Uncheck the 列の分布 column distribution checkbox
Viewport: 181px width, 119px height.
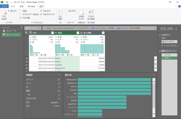click(41, 11)
